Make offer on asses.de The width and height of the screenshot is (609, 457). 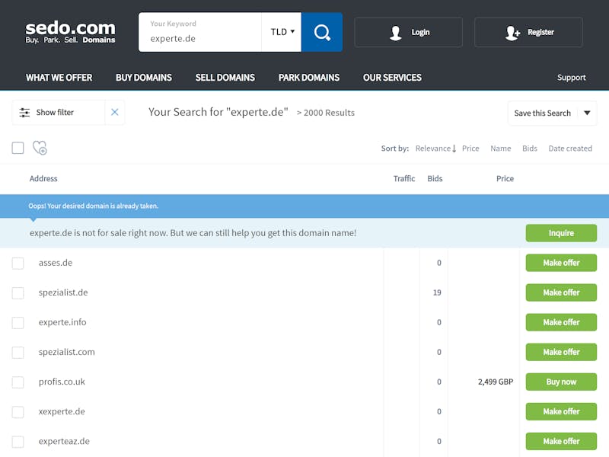[x=561, y=263]
